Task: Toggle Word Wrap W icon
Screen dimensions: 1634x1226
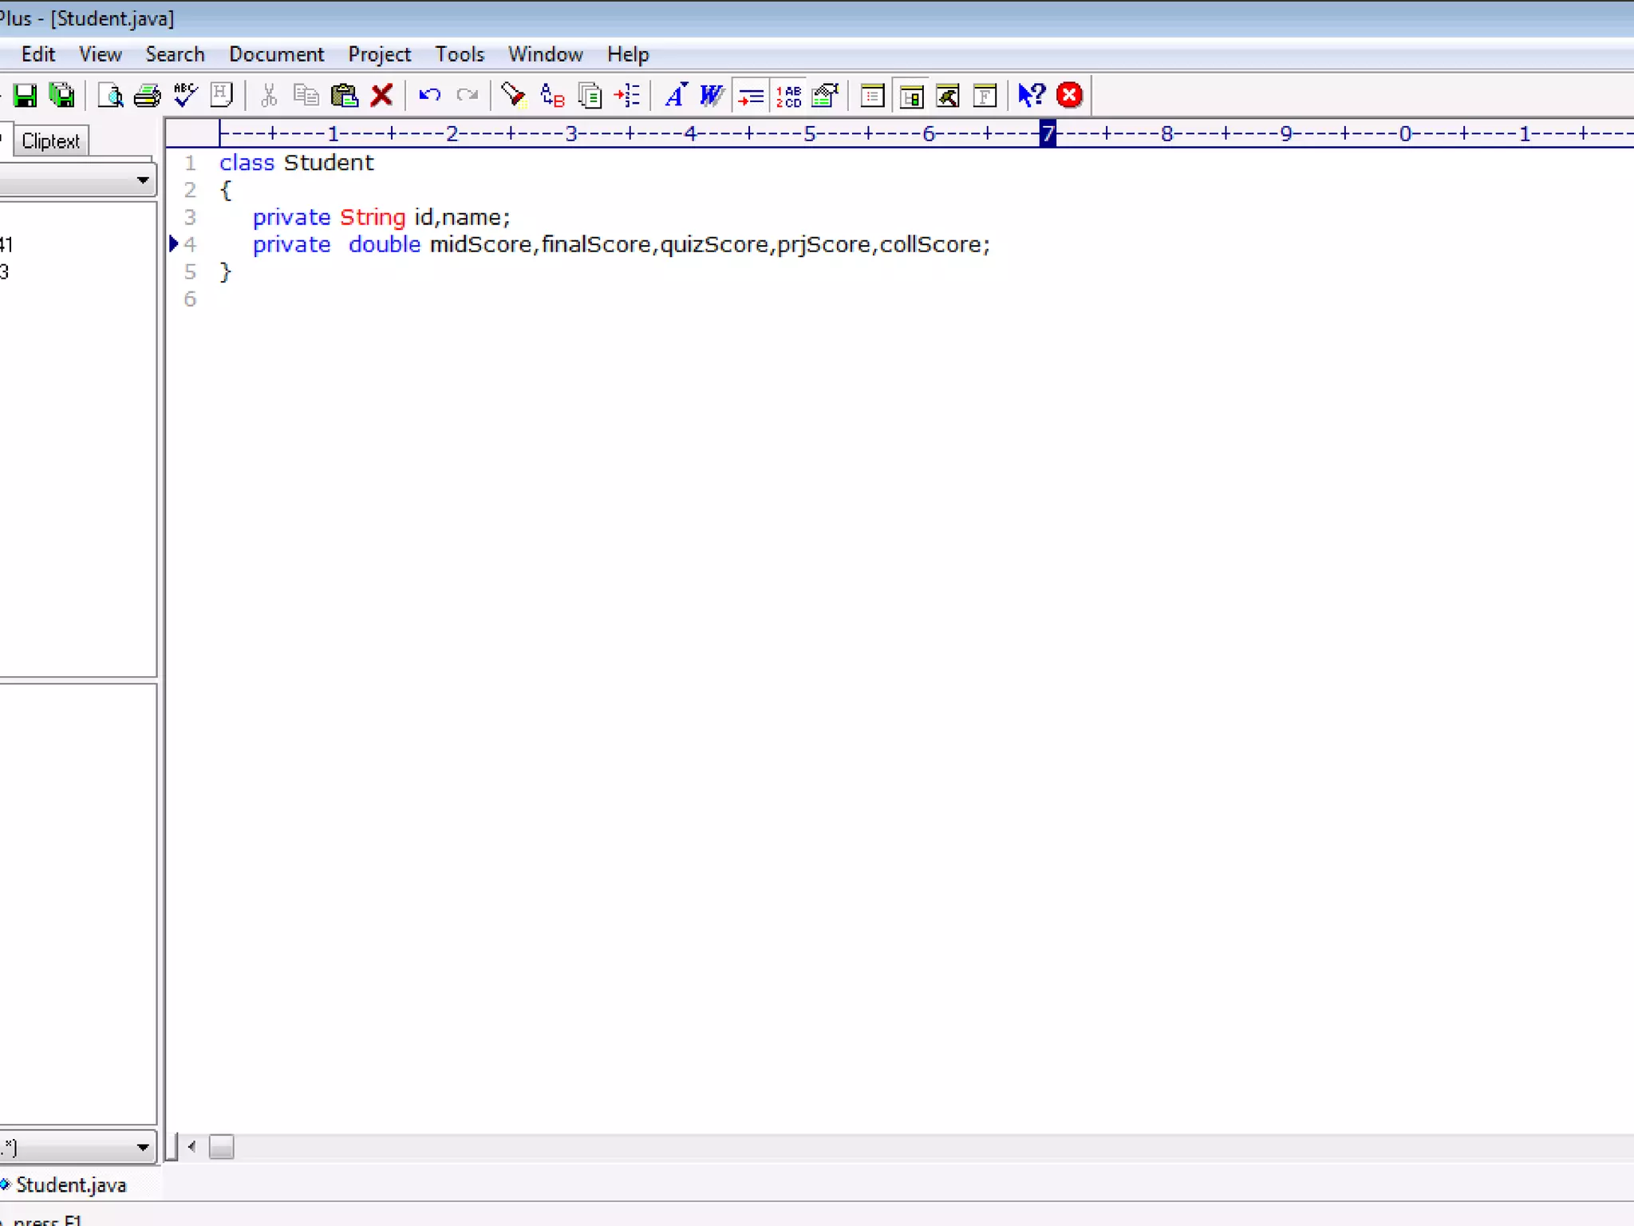Action: (710, 96)
